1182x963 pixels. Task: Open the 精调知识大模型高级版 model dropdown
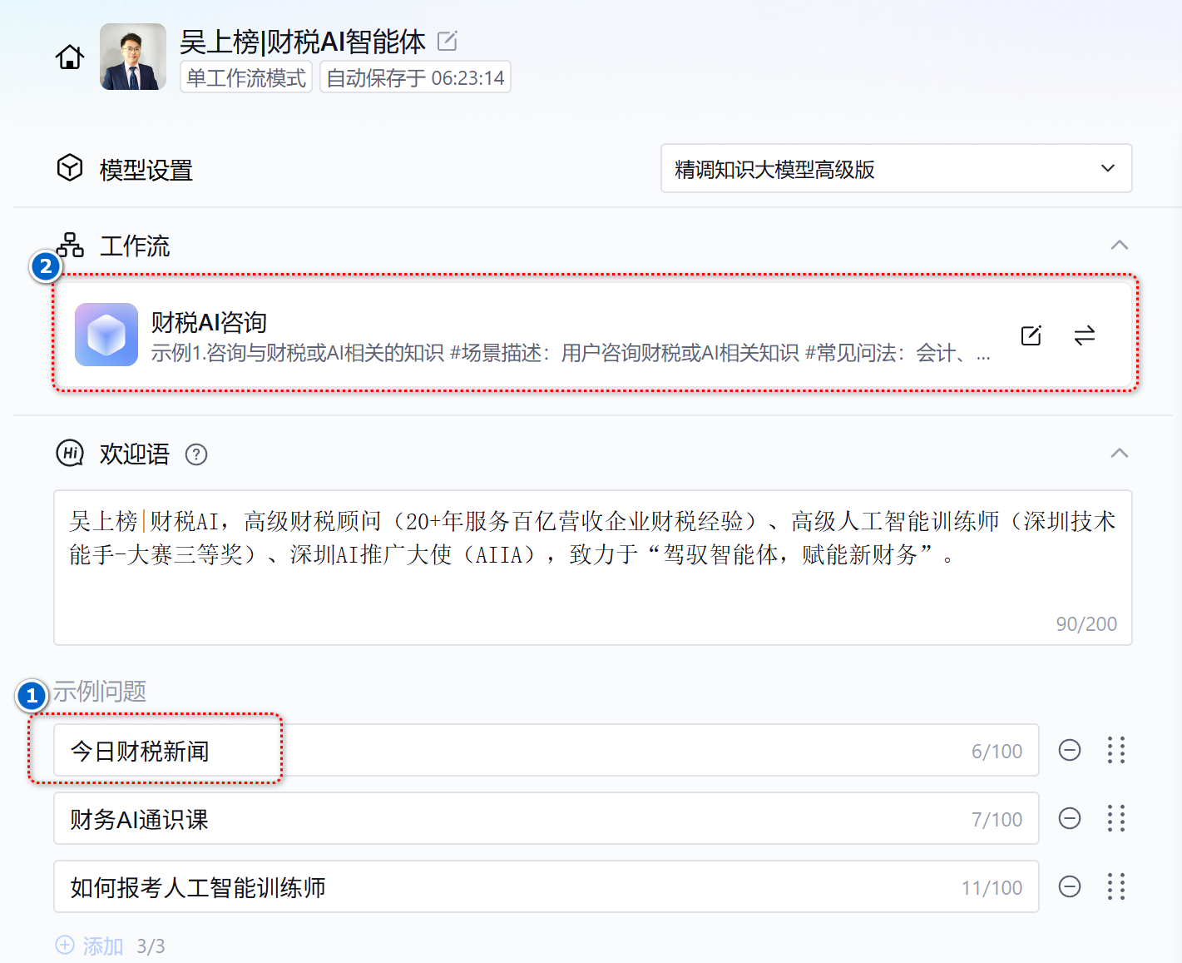coord(896,169)
